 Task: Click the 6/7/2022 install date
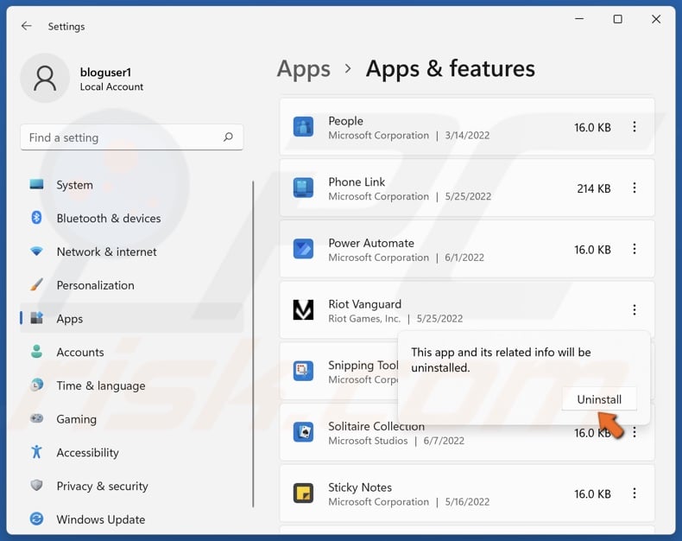click(444, 441)
